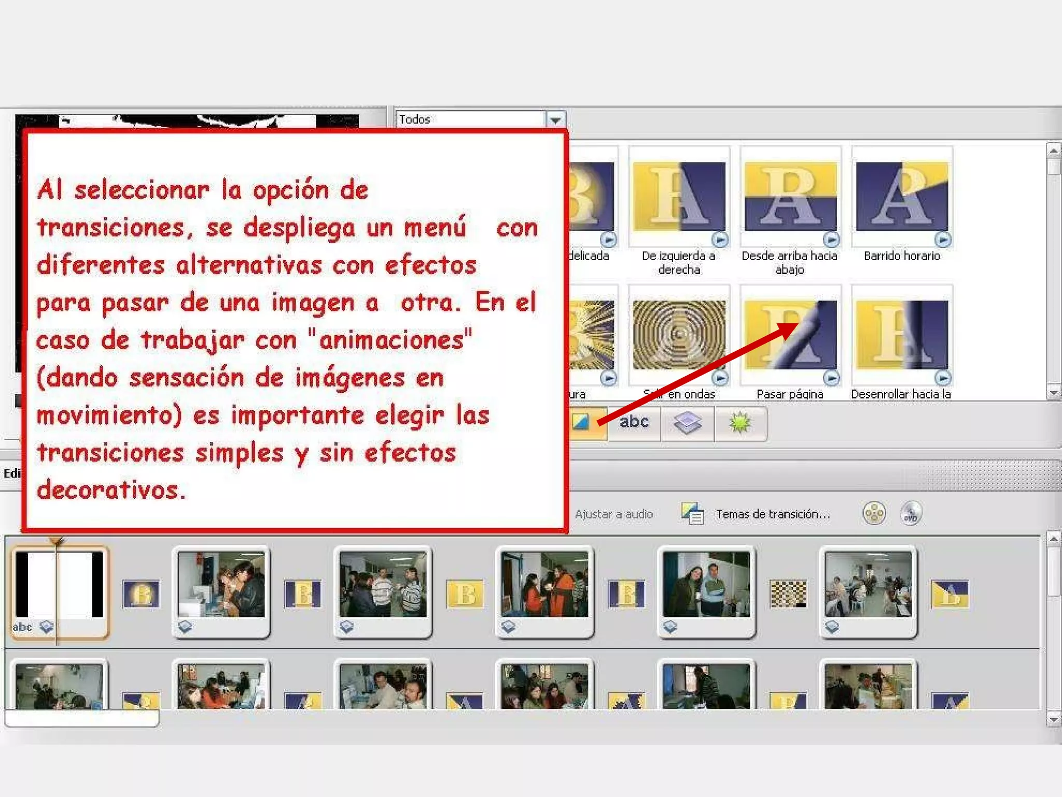Click the DVD burn icon
Viewport: 1062px width, 797px height.
(911, 514)
